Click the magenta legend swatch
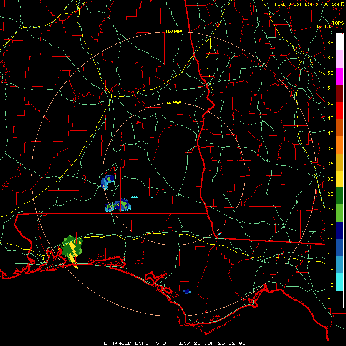 pyautogui.click(x=339, y=77)
